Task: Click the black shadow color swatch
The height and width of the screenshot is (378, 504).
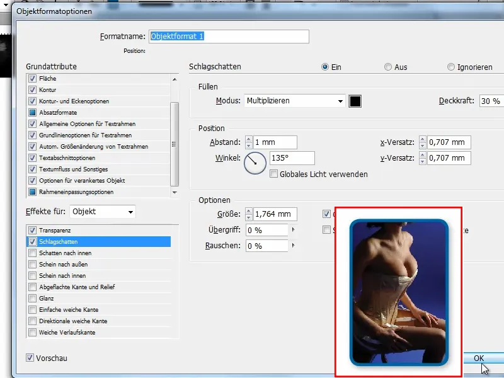Action: [x=355, y=101]
